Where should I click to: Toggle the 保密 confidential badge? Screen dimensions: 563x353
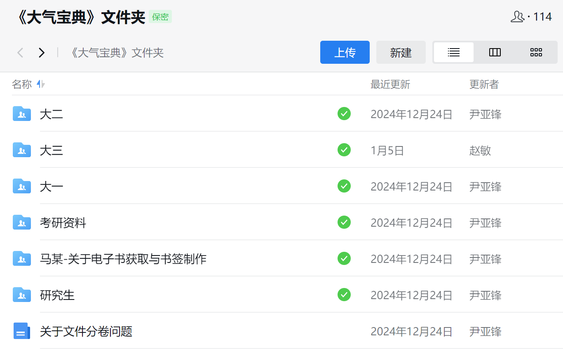click(x=160, y=17)
